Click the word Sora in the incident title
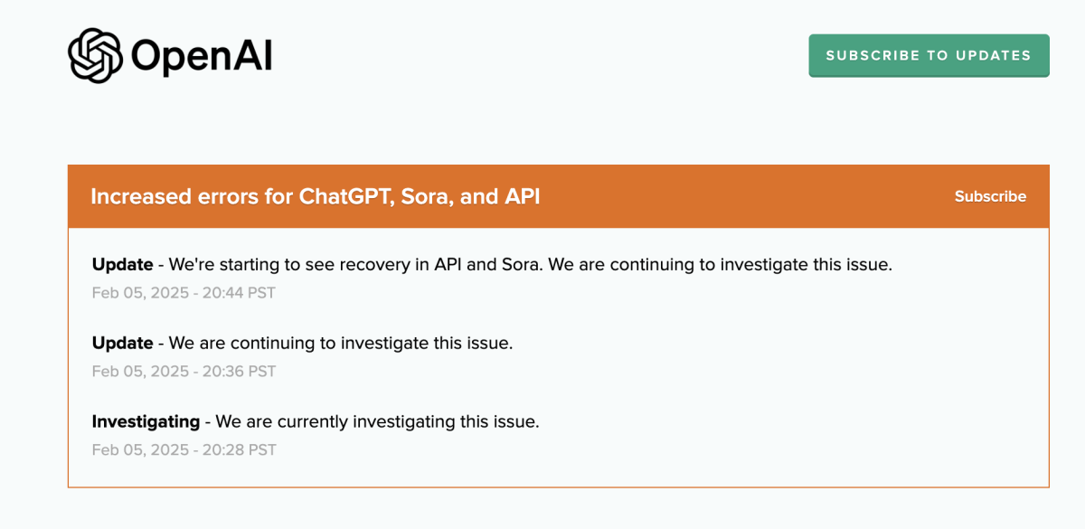1085x529 pixels. [427, 196]
